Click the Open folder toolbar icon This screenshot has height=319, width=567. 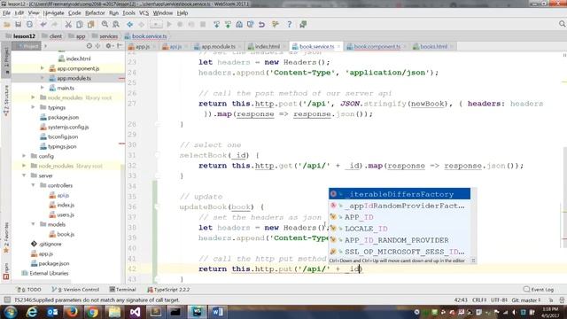(x=7, y=24)
